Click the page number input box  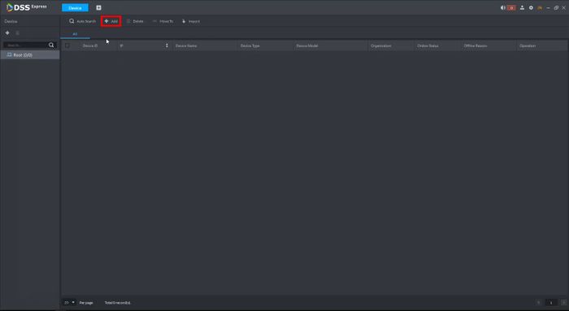551,302
